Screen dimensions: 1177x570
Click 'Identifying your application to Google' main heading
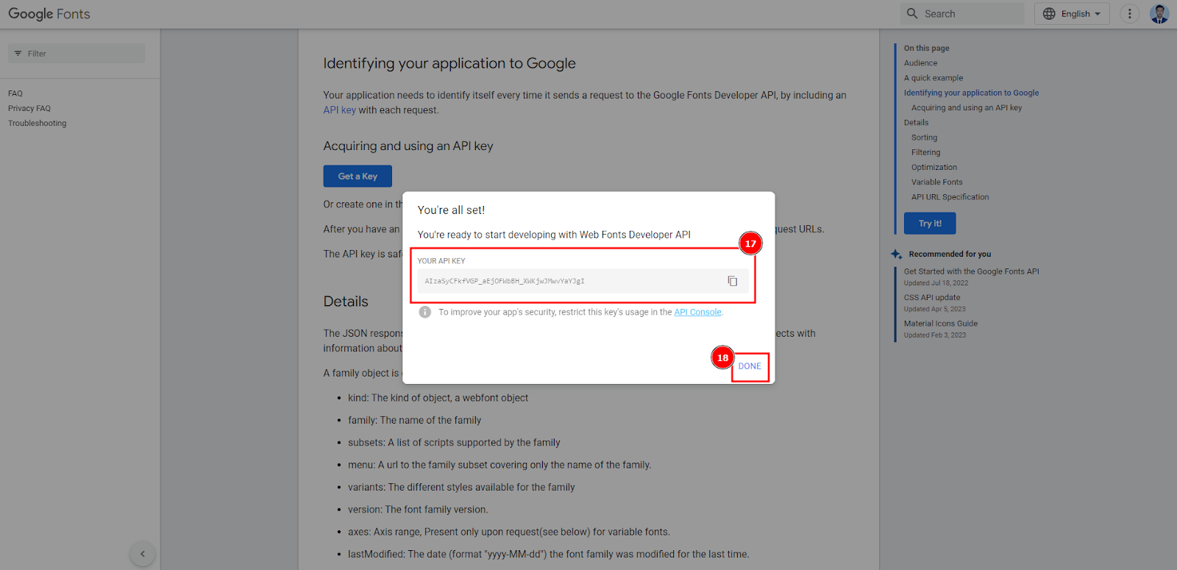click(449, 63)
